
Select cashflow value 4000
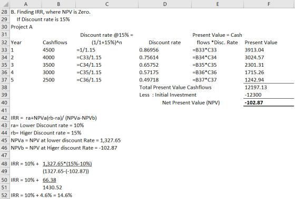pos(48,57)
